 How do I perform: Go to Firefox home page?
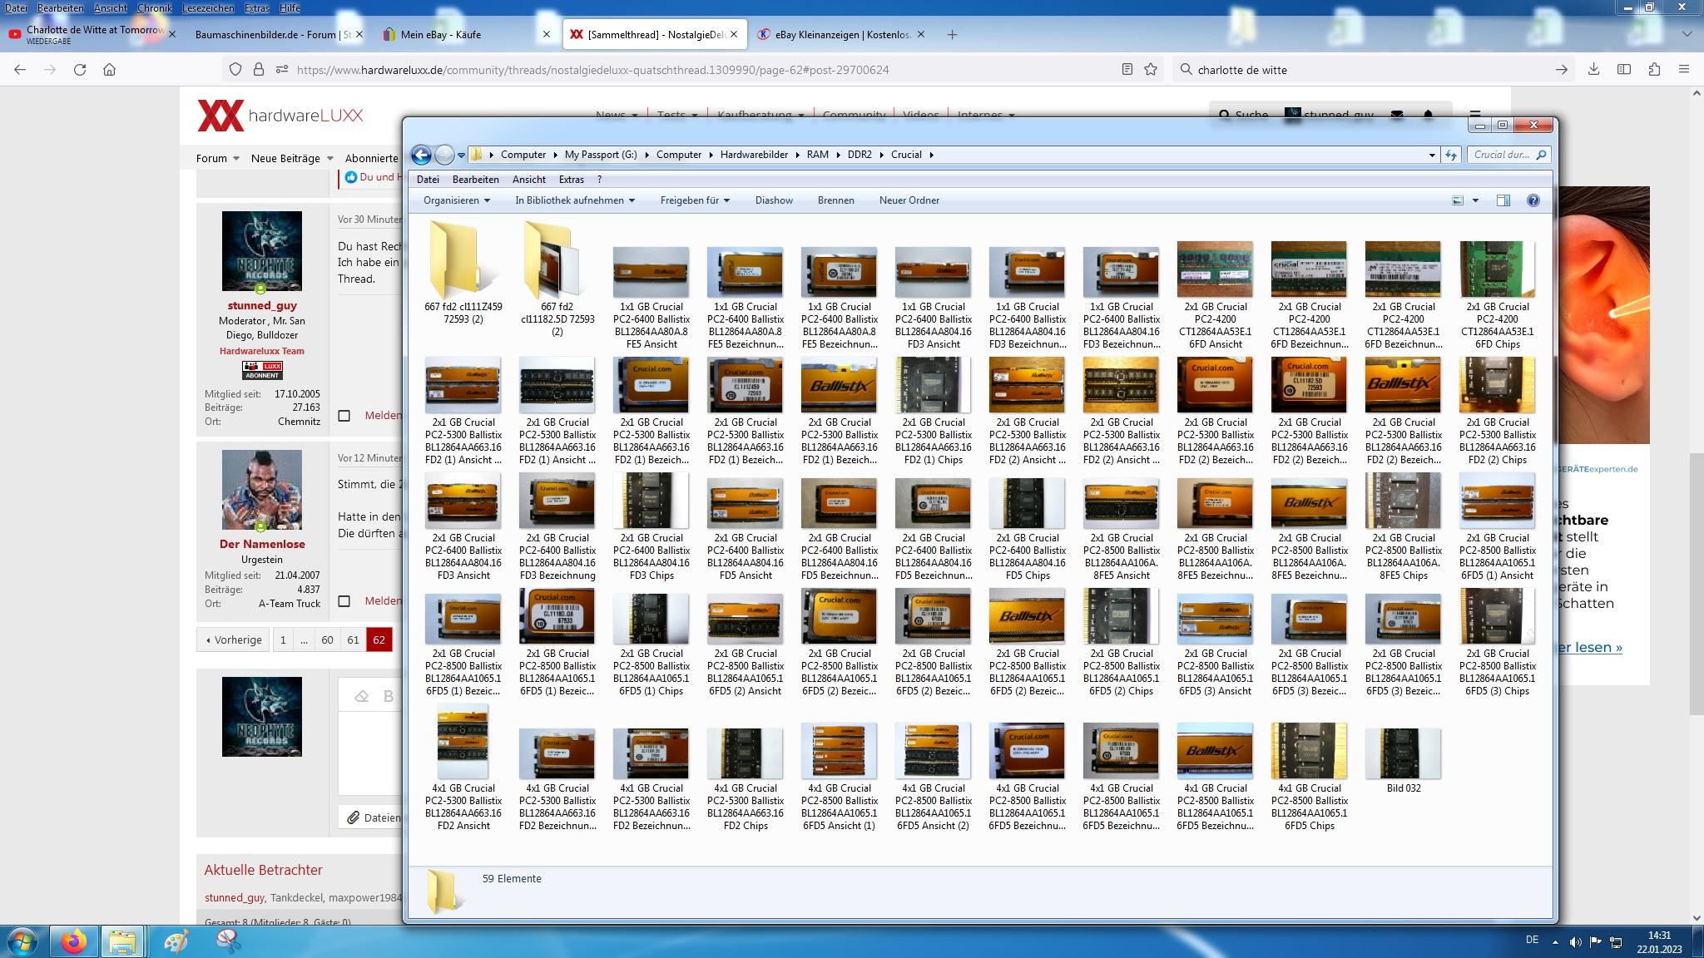[109, 70]
